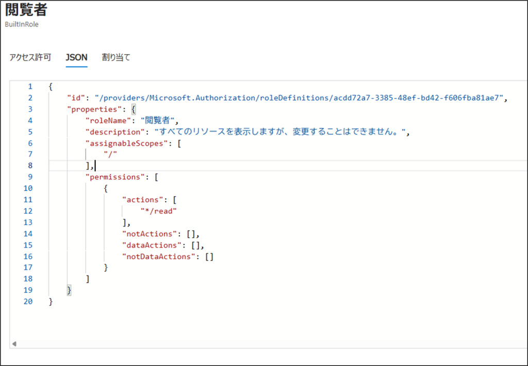This screenshot has height=366, width=528.
Task: Click line number 20 in the gutter
Action: click(28, 302)
